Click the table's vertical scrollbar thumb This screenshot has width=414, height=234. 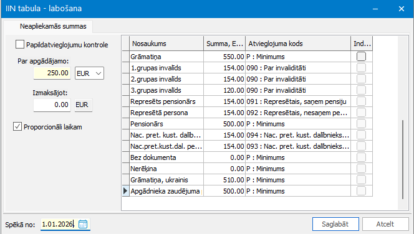click(x=403, y=159)
